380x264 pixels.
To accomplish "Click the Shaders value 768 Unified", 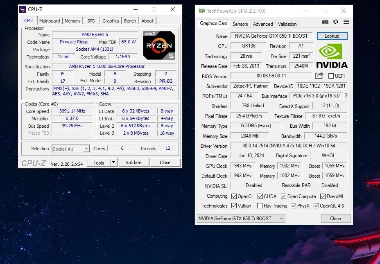I will 253,106.
